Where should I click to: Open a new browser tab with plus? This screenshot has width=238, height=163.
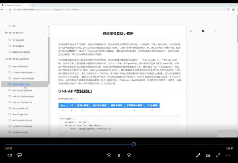[x=33, y=5]
